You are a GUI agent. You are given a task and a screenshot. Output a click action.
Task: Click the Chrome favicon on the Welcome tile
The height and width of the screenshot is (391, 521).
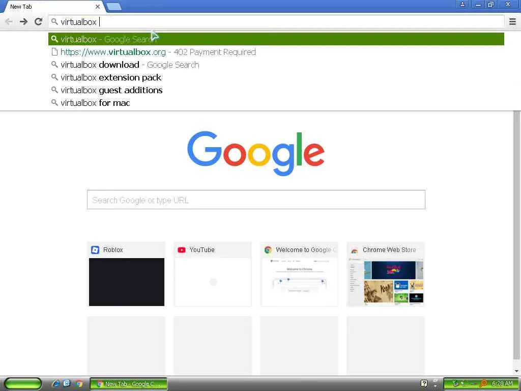click(268, 249)
